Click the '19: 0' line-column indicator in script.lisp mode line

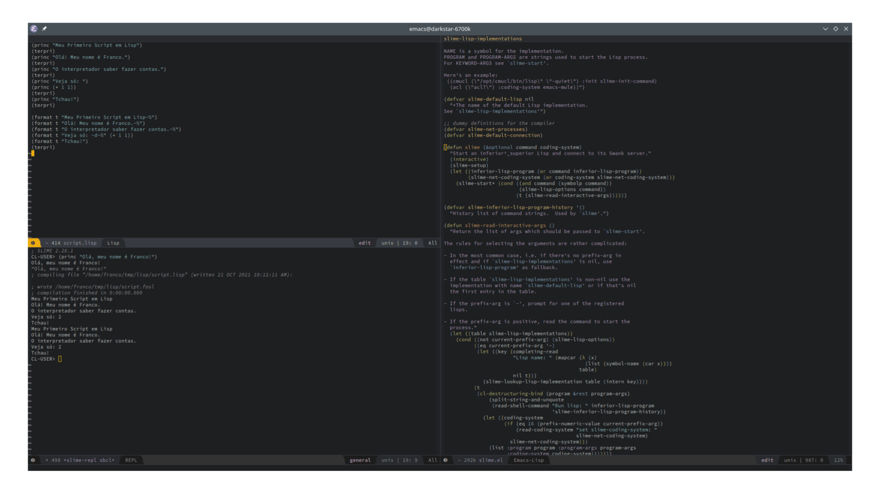[x=410, y=243]
